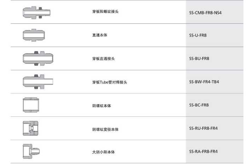Select the 穿板Tube管对焊接头 label
249x168 pixels.
[x=110, y=82]
